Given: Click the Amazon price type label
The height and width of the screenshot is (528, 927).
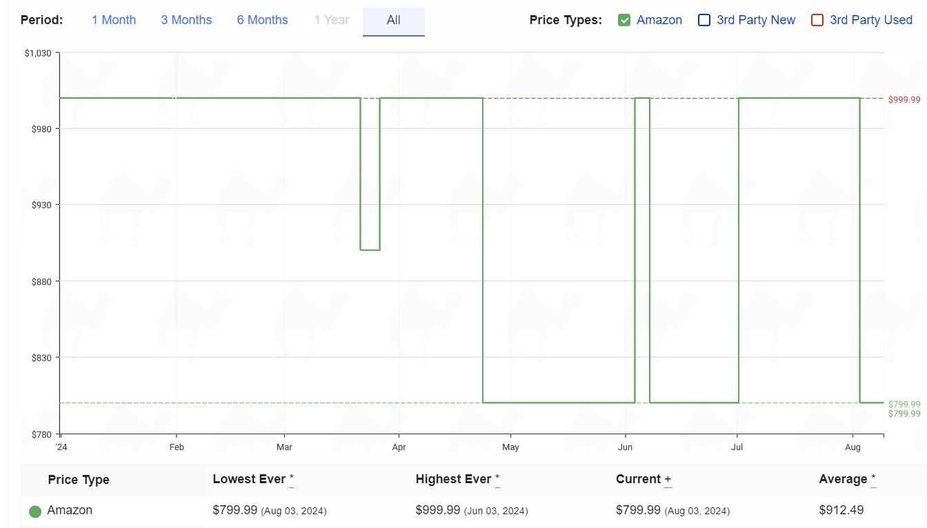Looking at the screenshot, I should pos(659,20).
